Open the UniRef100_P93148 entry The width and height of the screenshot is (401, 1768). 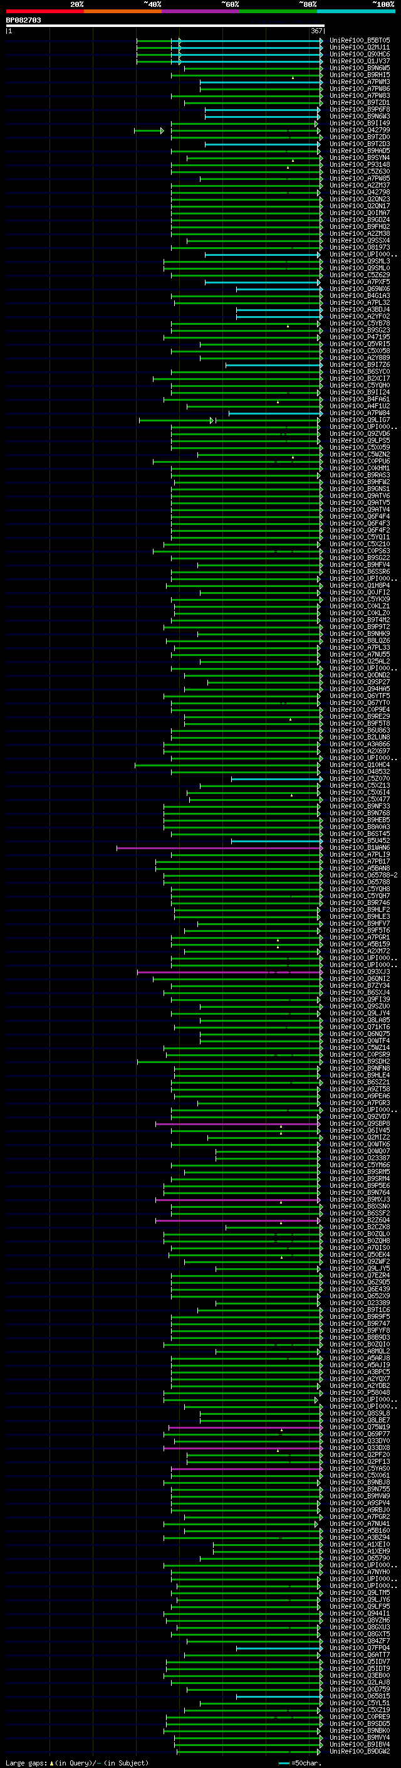point(360,165)
